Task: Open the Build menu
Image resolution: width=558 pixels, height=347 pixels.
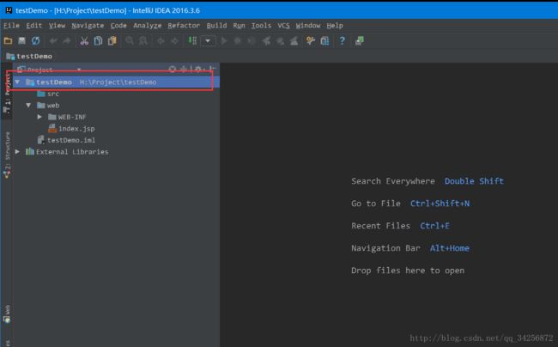Action: (216, 26)
